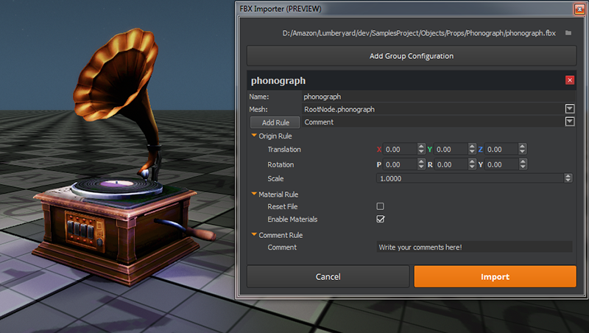
Task: Increase Rotation P with up spinner arrow
Action: [x=421, y=161]
